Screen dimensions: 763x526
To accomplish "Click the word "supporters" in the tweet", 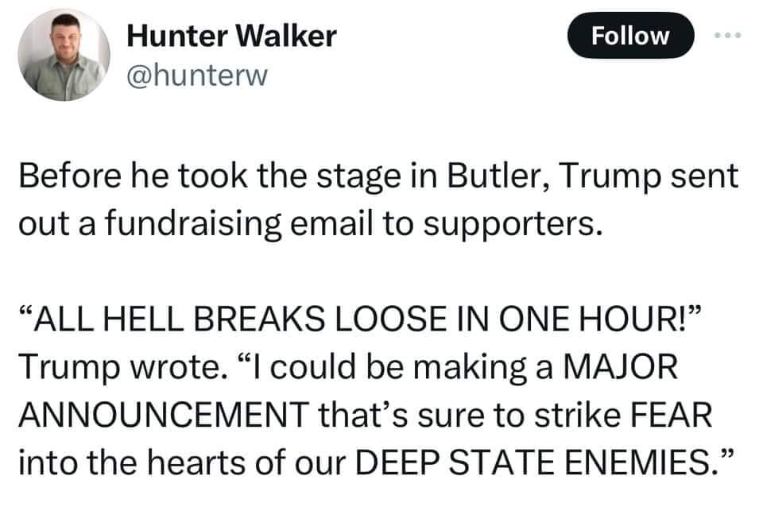I will coord(509,226).
